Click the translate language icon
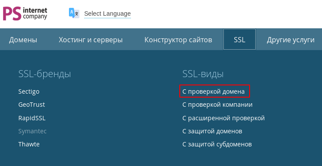 [x=74, y=13]
